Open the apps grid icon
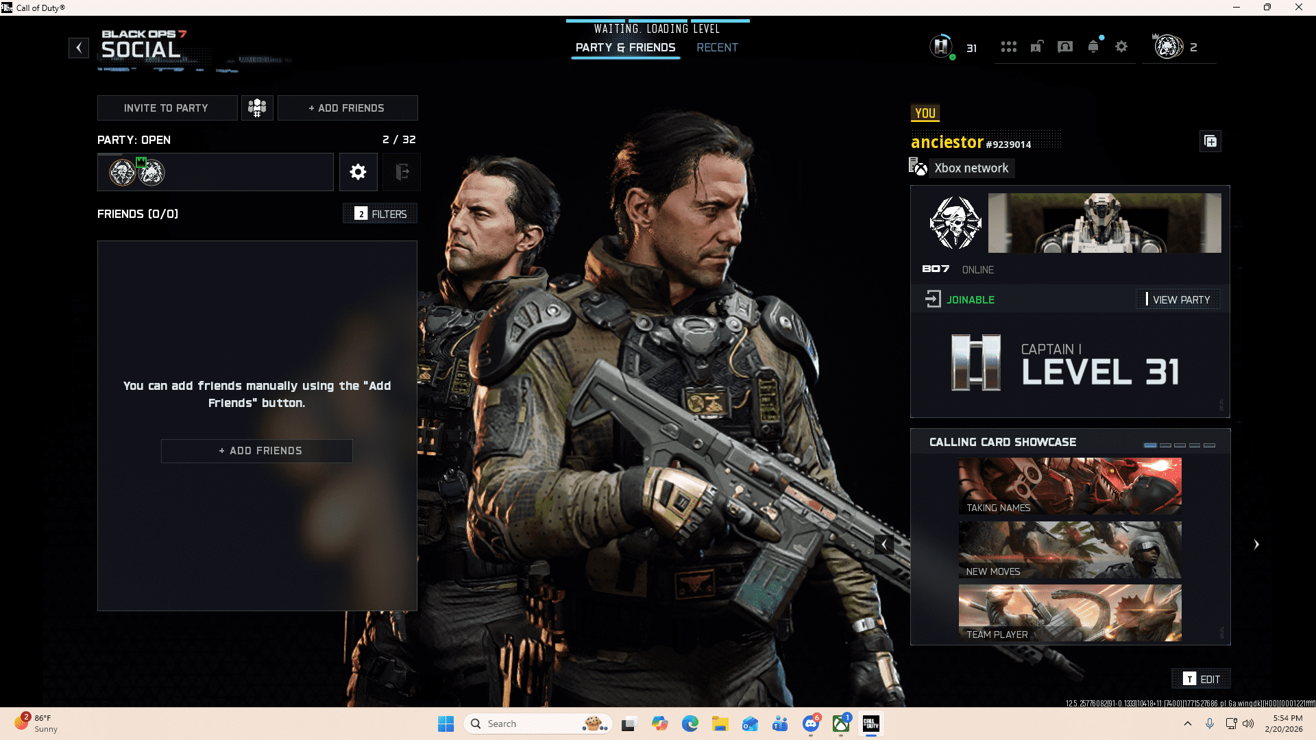This screenshot has width=1316, height=740. coord(1009,47)
